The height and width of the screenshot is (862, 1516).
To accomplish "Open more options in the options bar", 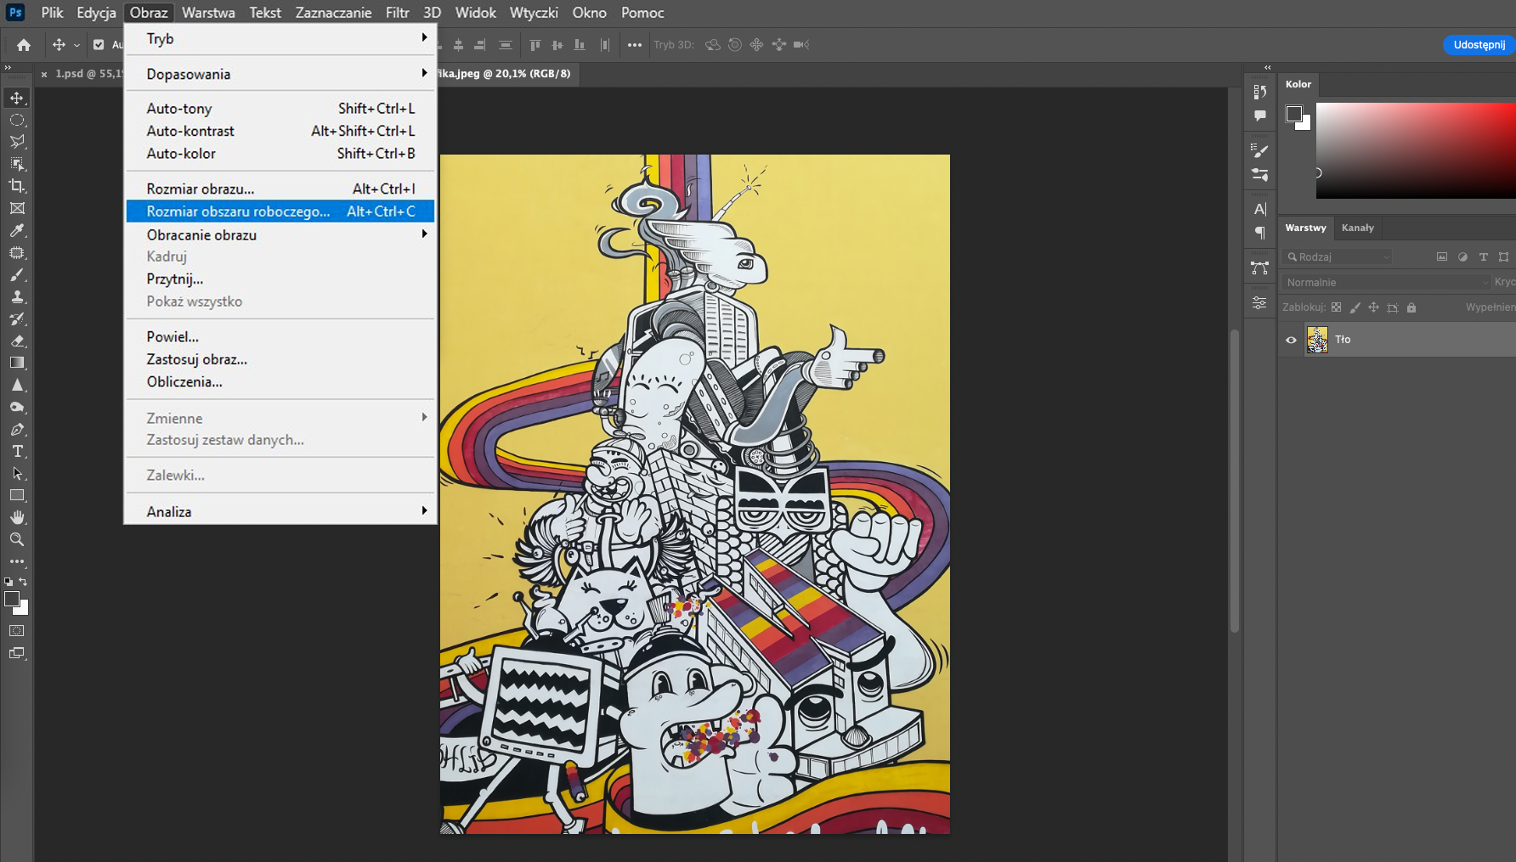I will click(635, 45).
